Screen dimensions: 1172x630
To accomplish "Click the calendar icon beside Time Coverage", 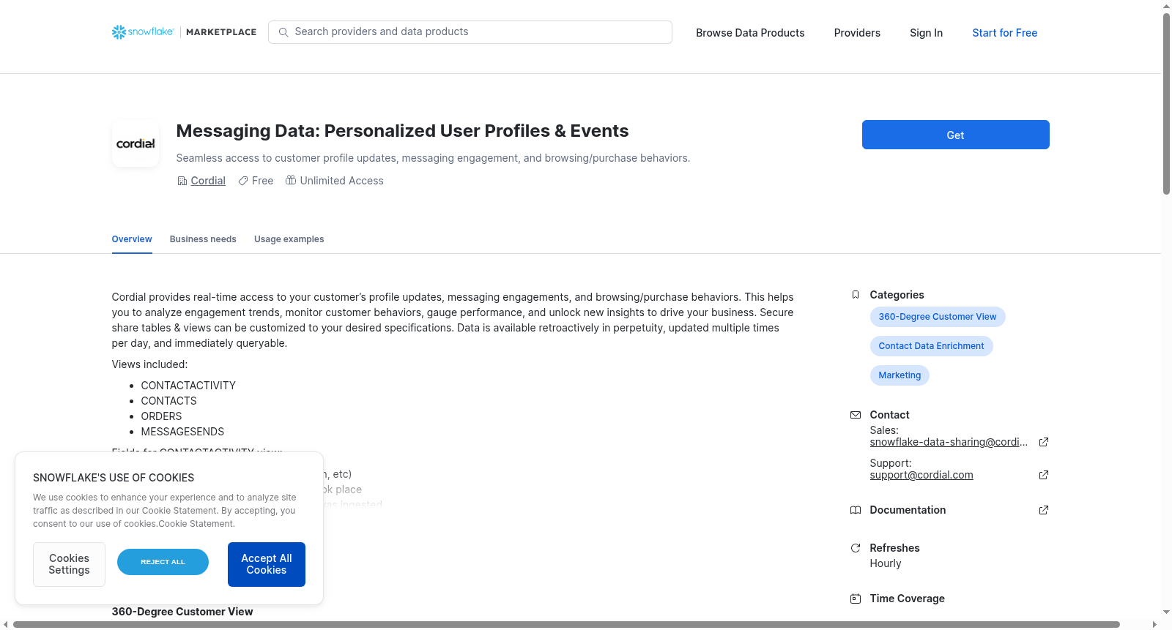I will (856, 599).
